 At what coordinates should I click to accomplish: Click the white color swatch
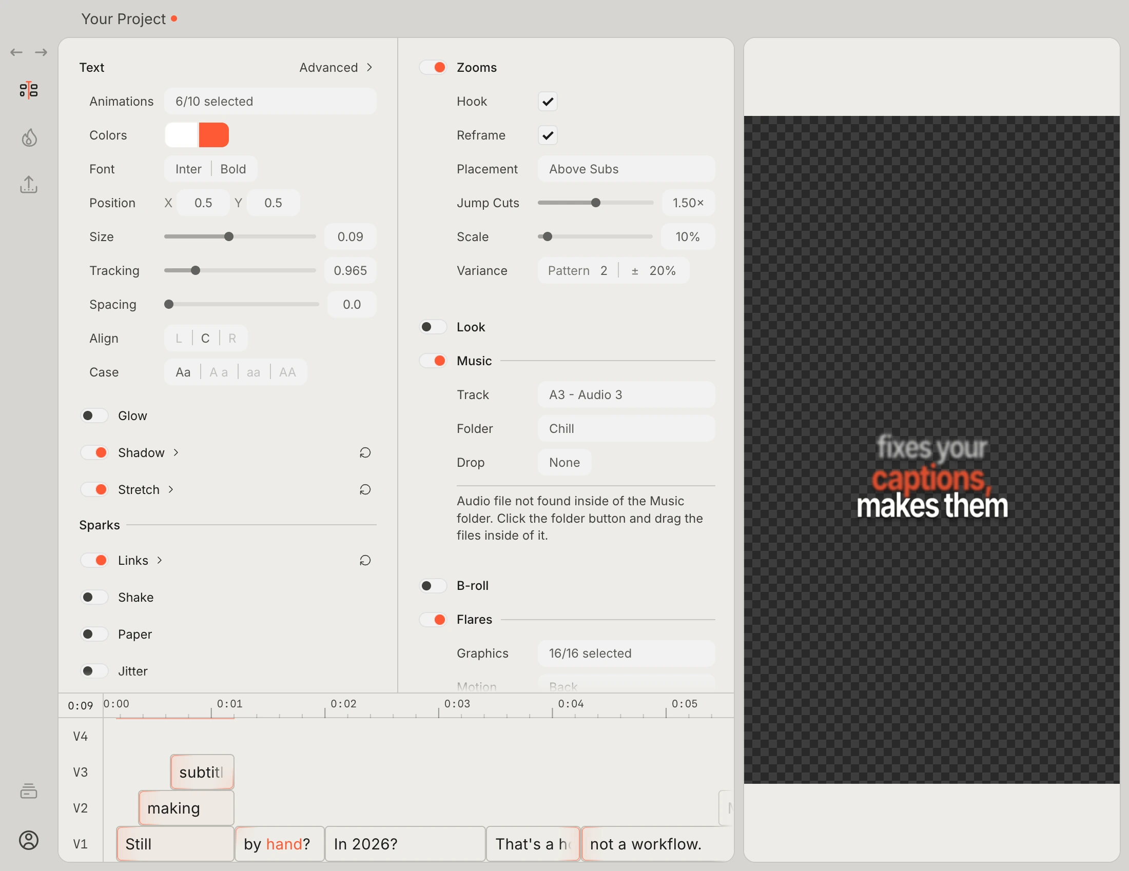point(182,135)
